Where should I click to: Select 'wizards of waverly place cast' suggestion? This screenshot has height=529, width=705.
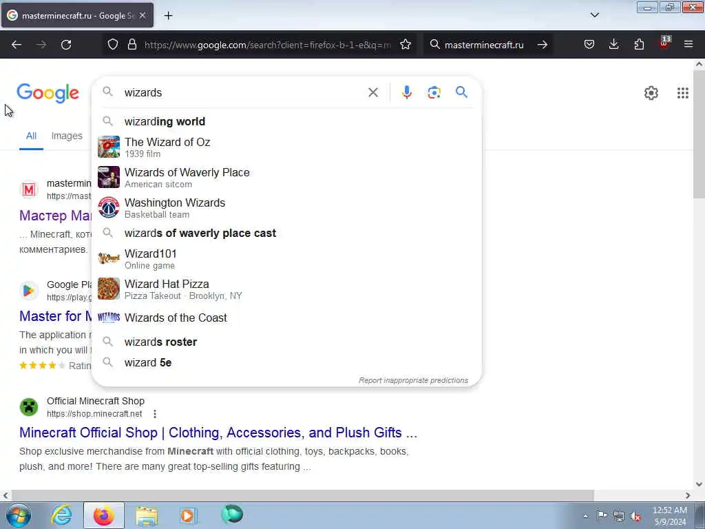coord(286,233)
